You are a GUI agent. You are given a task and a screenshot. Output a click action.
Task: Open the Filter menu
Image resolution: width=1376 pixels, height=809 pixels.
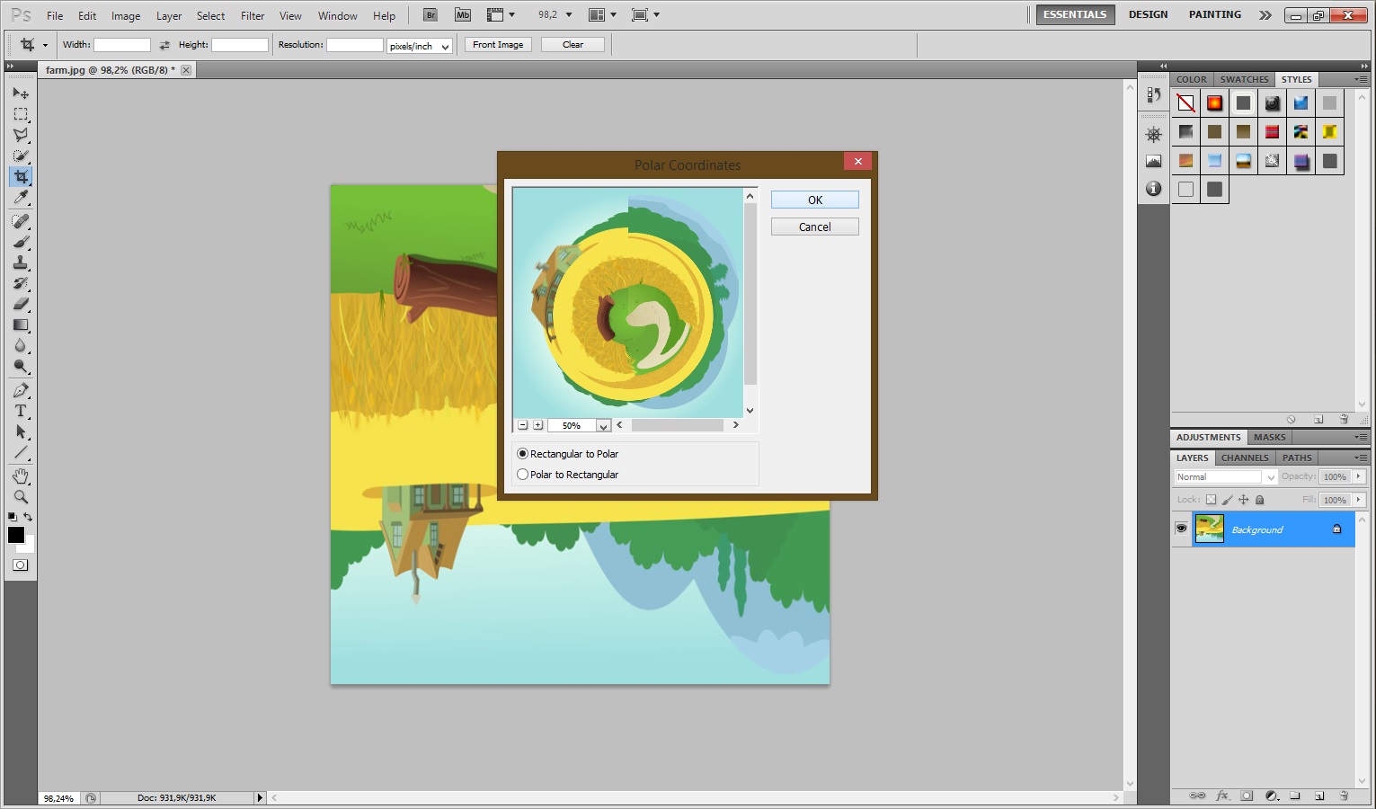pos(253,16)
